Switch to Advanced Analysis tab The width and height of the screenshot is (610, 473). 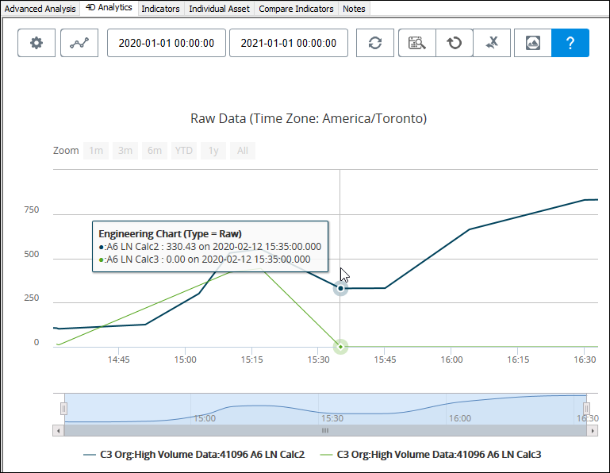[40, 9]
